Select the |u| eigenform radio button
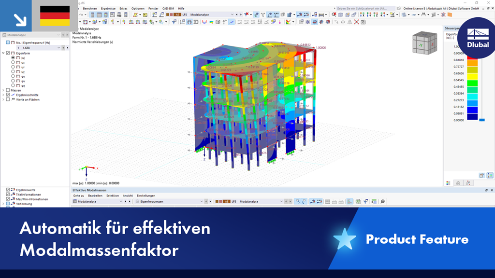This screenshot has height=278, width=495. 13,58
